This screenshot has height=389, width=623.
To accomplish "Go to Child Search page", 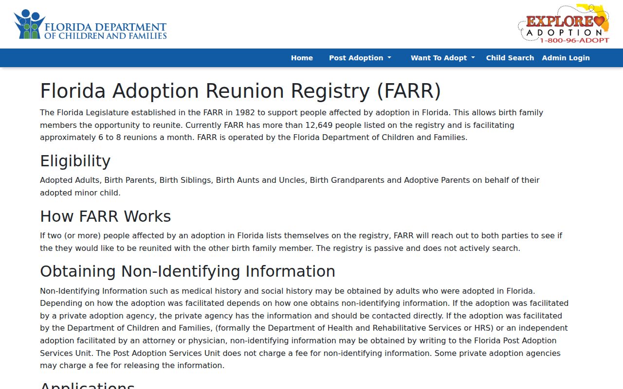I will pyautogui.click(x=510, y=58).
